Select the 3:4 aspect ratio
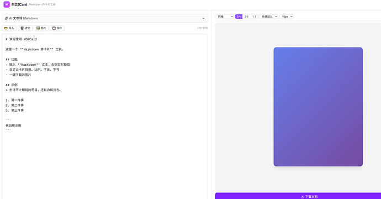Screen dimensions: 381x199 click(239, 17)
